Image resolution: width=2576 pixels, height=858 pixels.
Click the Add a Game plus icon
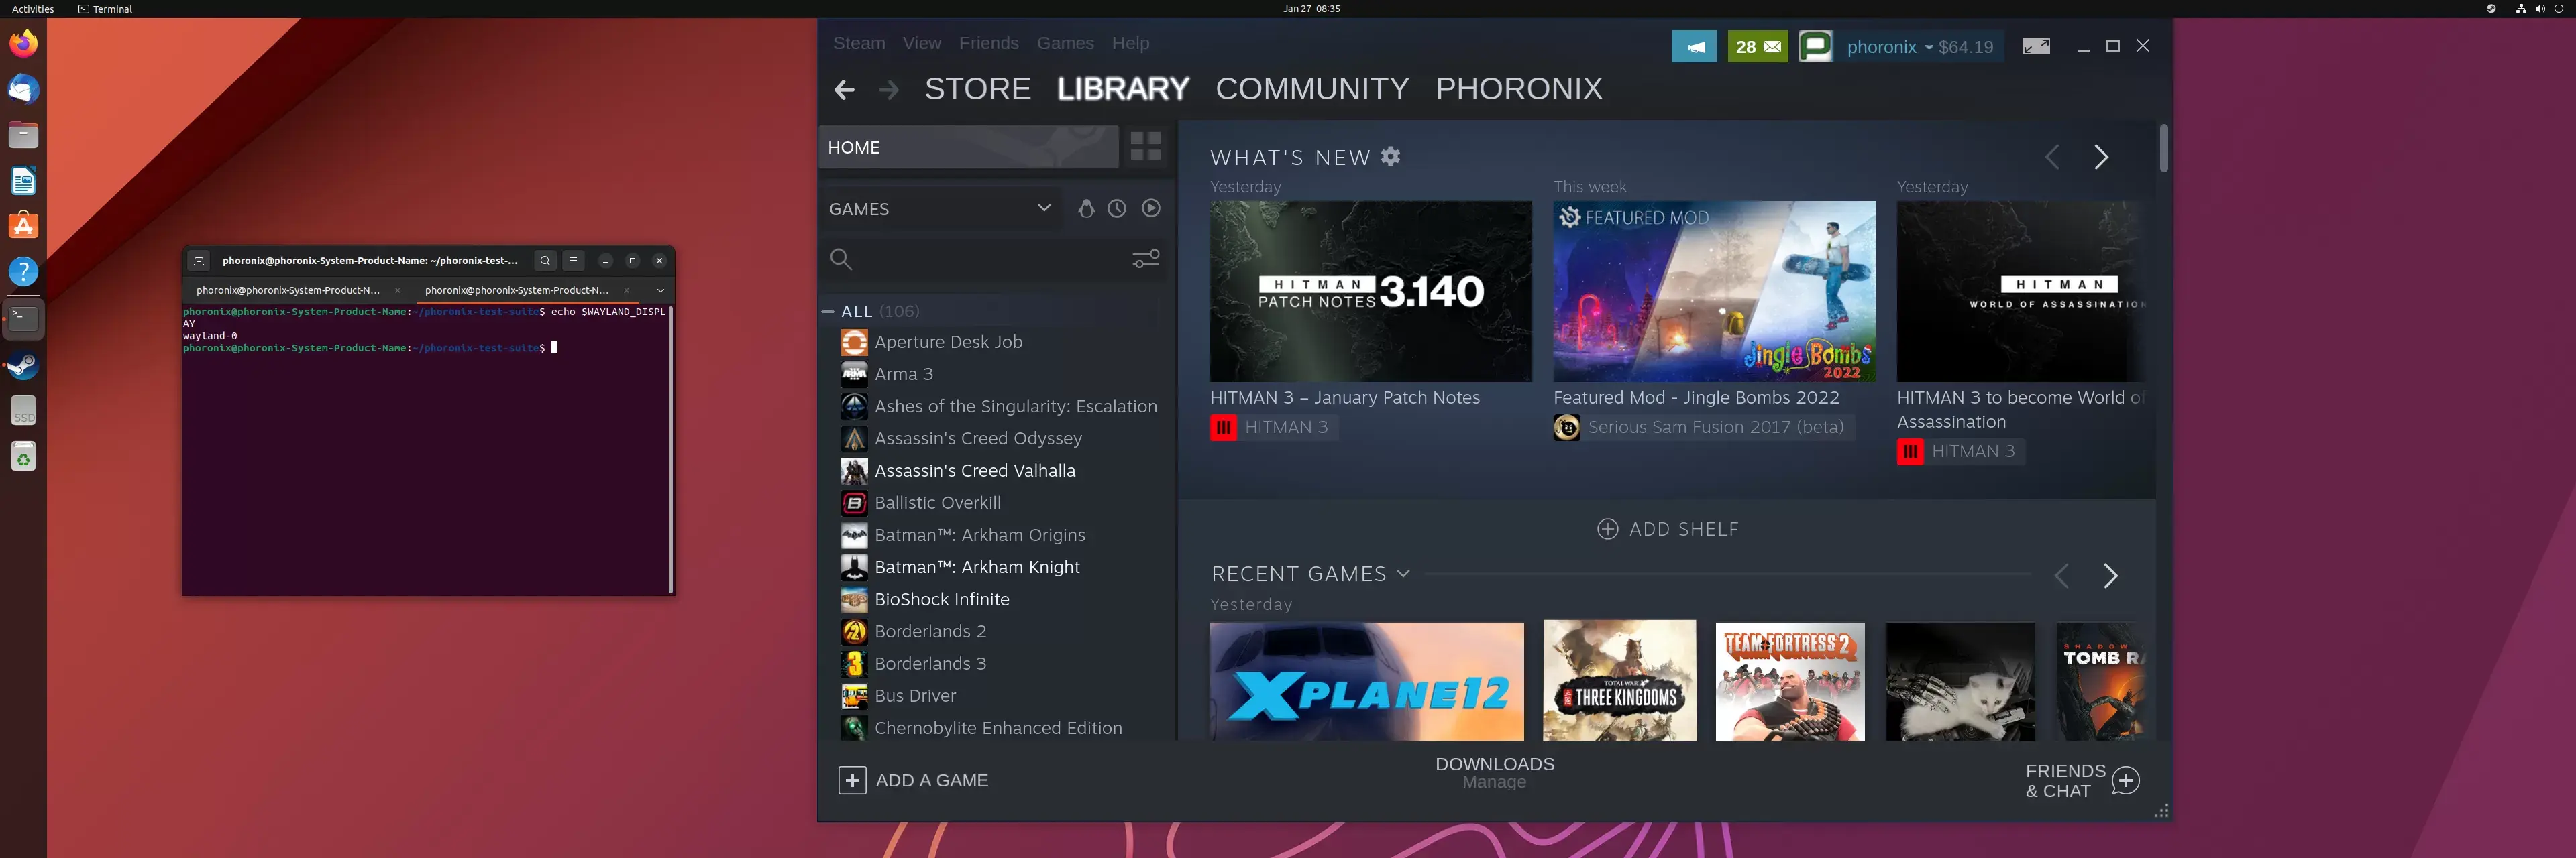point(852,780)
